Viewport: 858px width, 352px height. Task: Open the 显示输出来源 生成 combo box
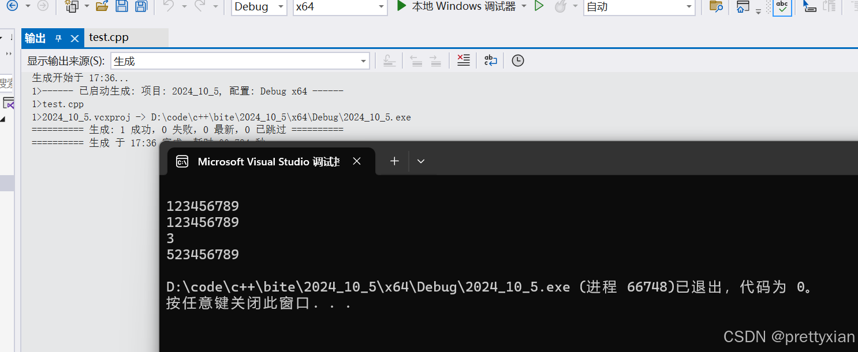(240, 61)
